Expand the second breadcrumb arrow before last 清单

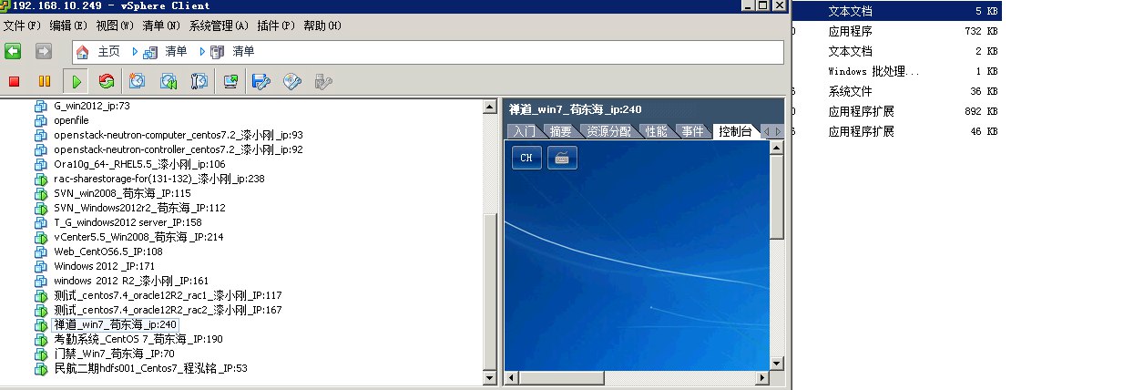202,52
